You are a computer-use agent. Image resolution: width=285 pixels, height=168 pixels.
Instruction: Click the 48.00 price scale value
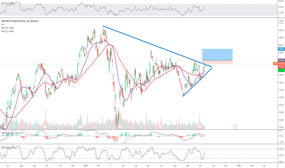281,75
